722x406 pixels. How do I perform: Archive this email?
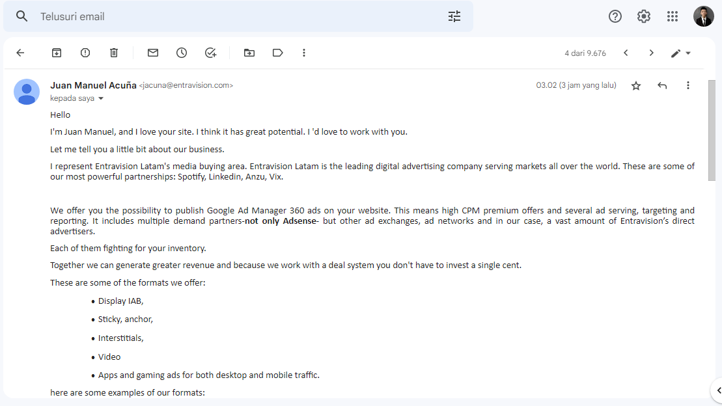coord(57,53)
